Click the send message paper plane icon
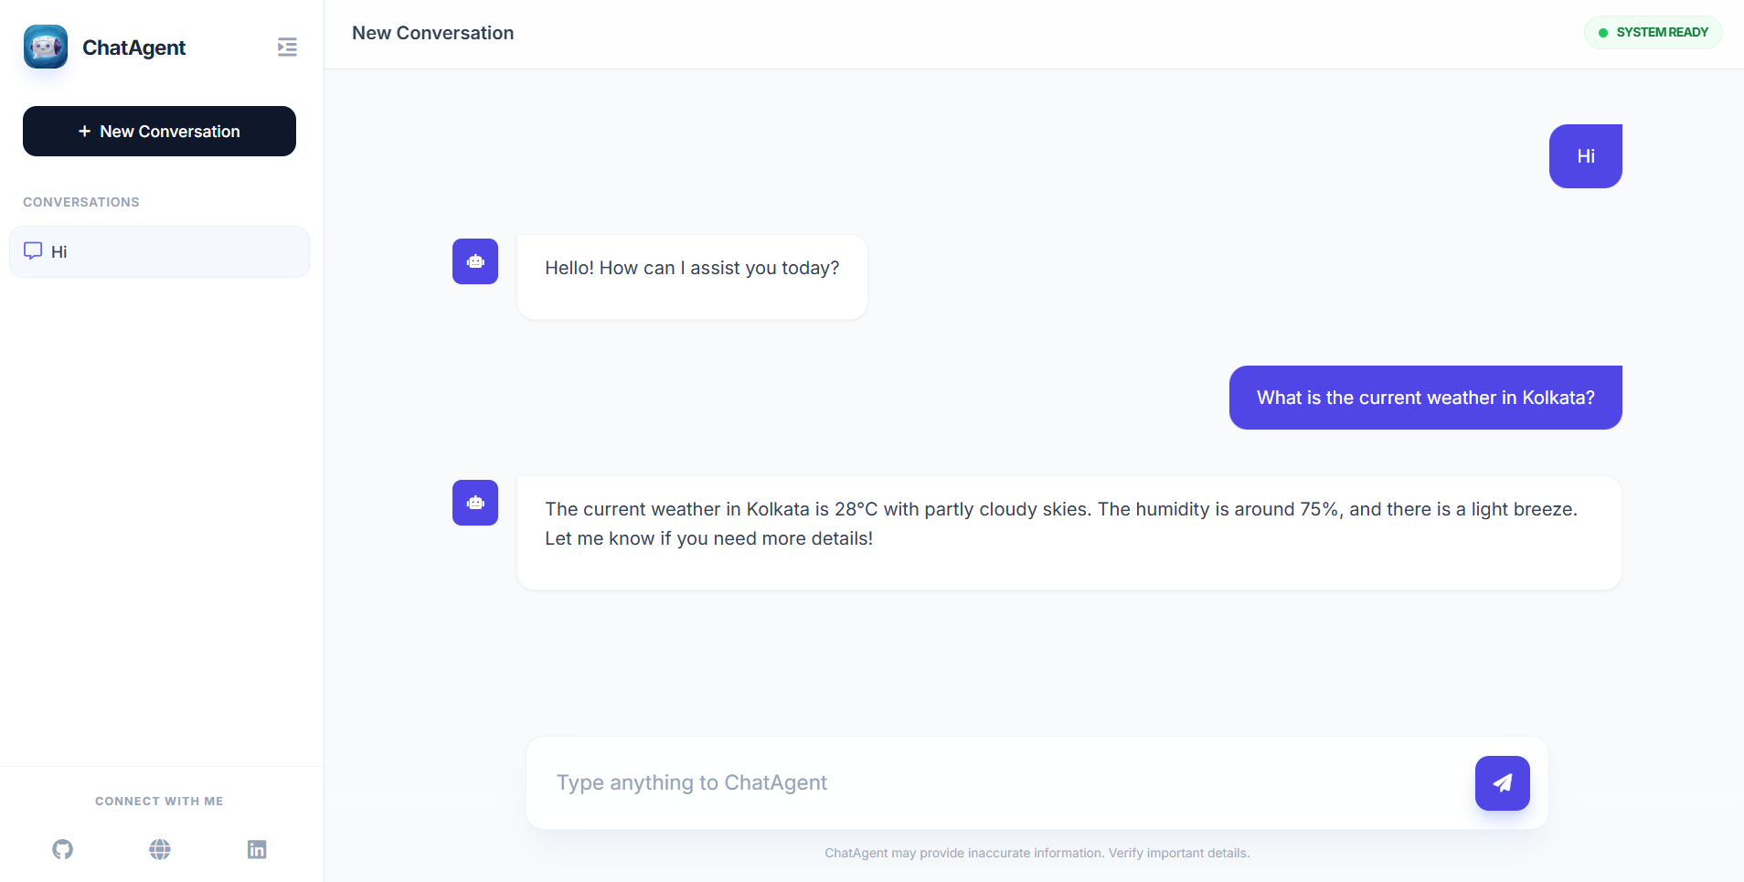 click(1502, 783)
